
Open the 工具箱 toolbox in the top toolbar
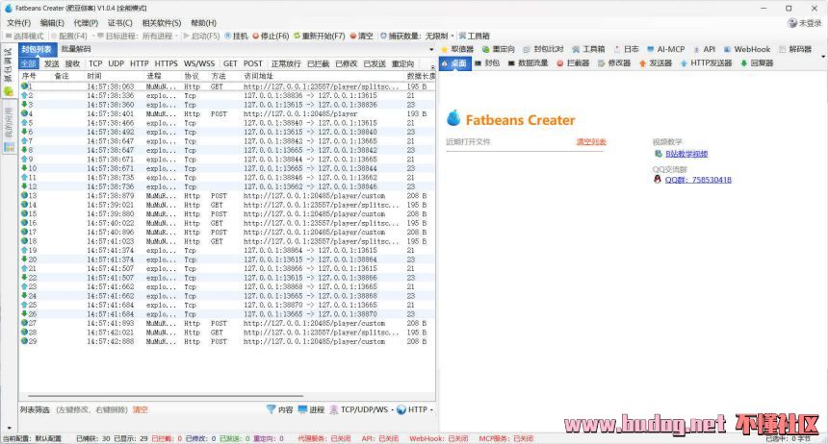pyautogui.click(x=475, y=36)
